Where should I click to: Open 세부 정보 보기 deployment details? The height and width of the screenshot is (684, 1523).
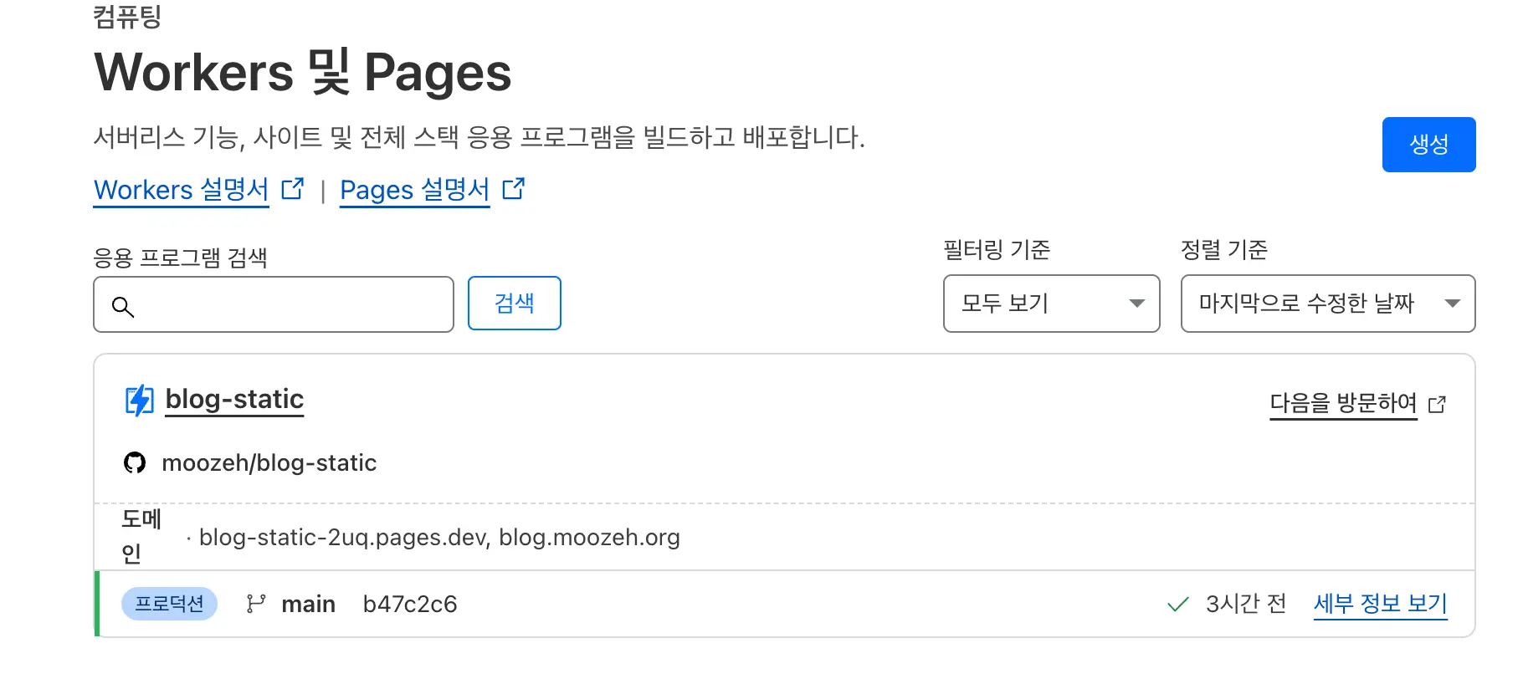point(1380,604)
